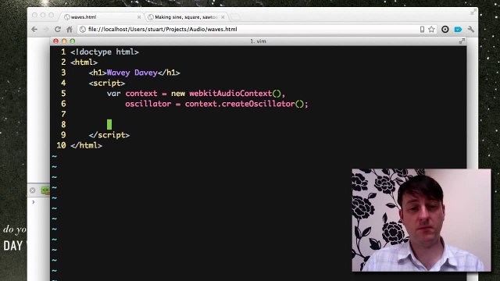Click the '<html>' tag on line 2
500x281 pixels.
point(84,62)
